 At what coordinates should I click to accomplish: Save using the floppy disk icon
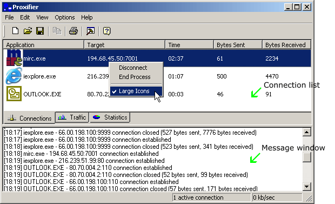pyautogui.click(x=40, y=31)
